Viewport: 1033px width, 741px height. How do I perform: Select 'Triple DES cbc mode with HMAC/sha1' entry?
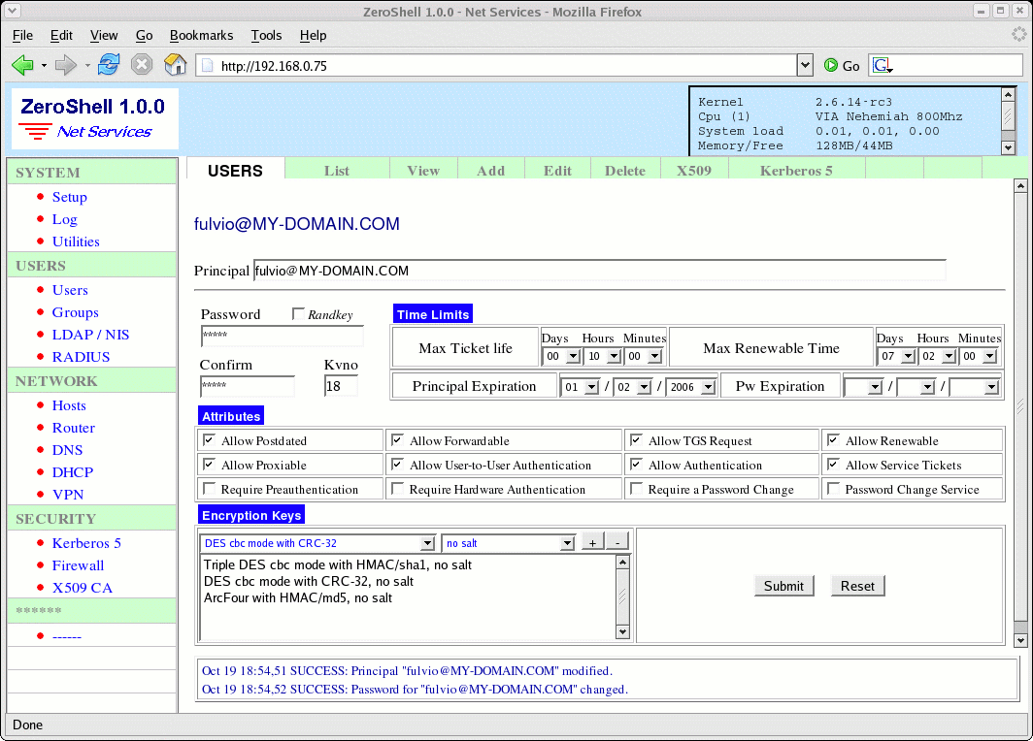(337, 564)
